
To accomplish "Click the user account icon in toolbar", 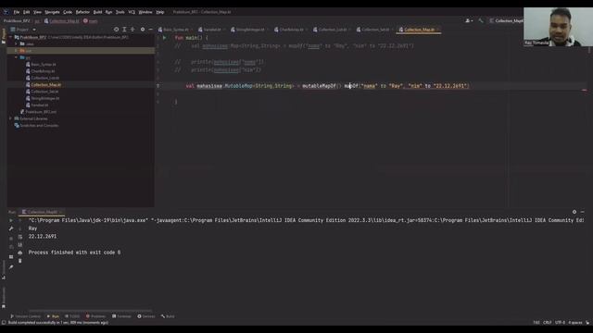I will (469, 20).
